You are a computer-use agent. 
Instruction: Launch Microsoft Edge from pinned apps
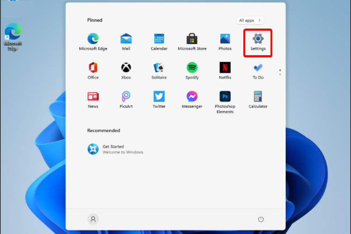tap(93, 42)
